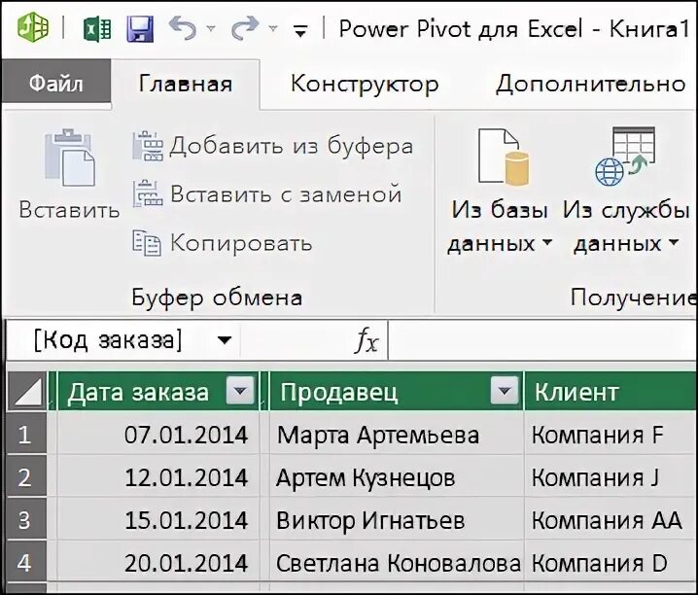
Task: Click the cell 15.01.2014
Action: coord(158,519)
